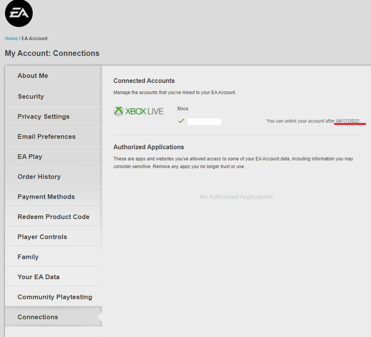The image size is (371, 337).
Task: Open the EA Play tab
Action: [30, 157]
